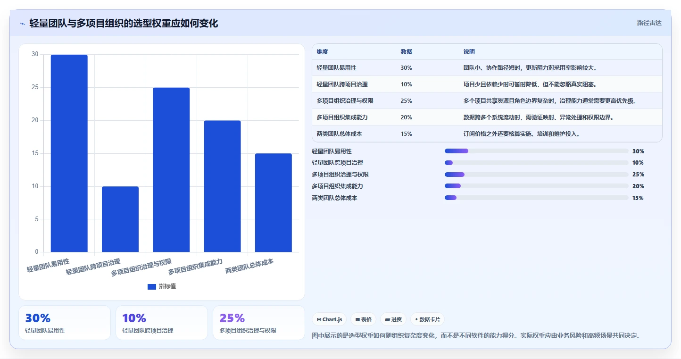Viewport: 681px width, 359px height.
Task: Click x-axis label 轻量团队易用性
Action: tap(48, 266)
